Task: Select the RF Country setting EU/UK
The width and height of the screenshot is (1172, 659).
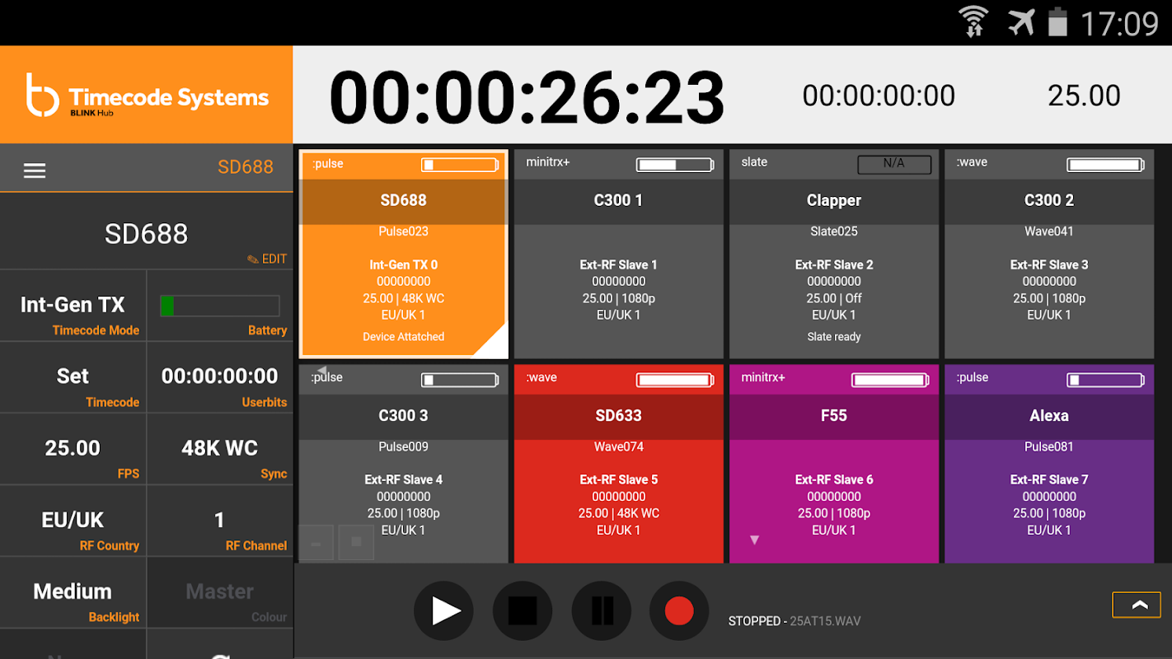Action: 73,521
